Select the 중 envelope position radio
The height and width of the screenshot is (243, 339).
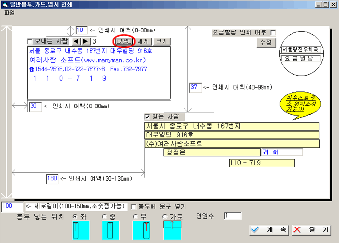(104, 216)
